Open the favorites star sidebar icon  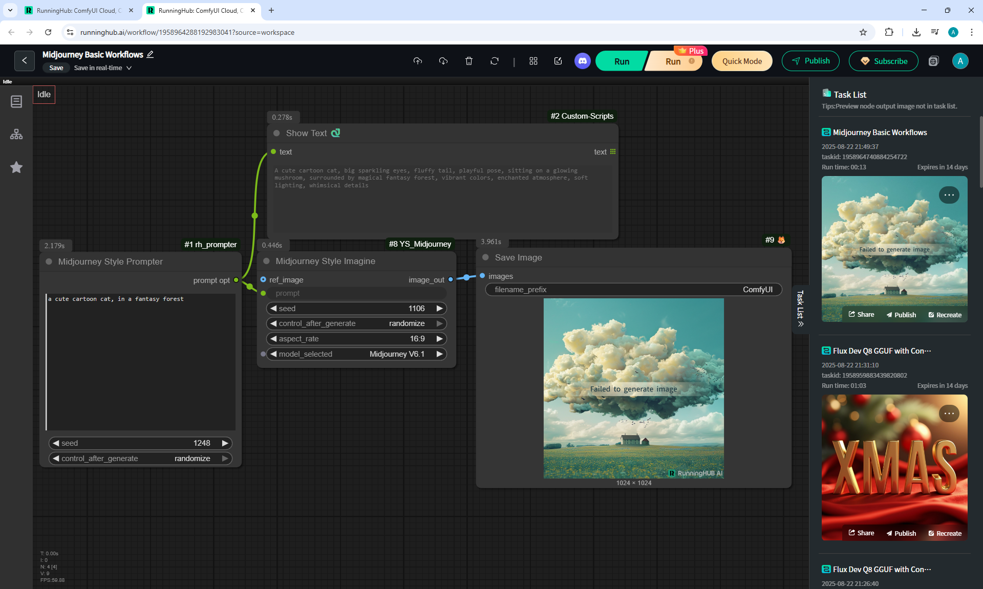(x=16, y=167)
